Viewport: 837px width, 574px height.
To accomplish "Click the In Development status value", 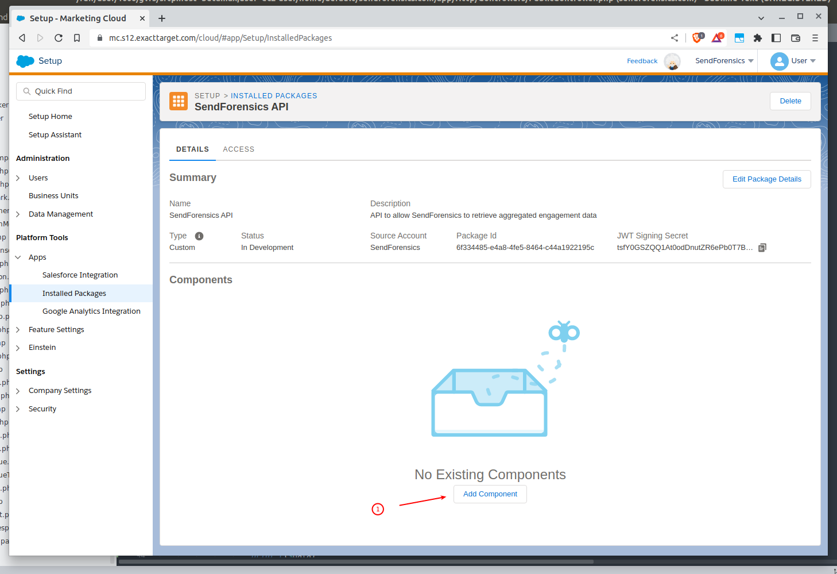I will [x=267, y=248].
